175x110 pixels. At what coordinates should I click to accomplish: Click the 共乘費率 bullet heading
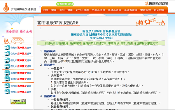click(x=57, y=75)
